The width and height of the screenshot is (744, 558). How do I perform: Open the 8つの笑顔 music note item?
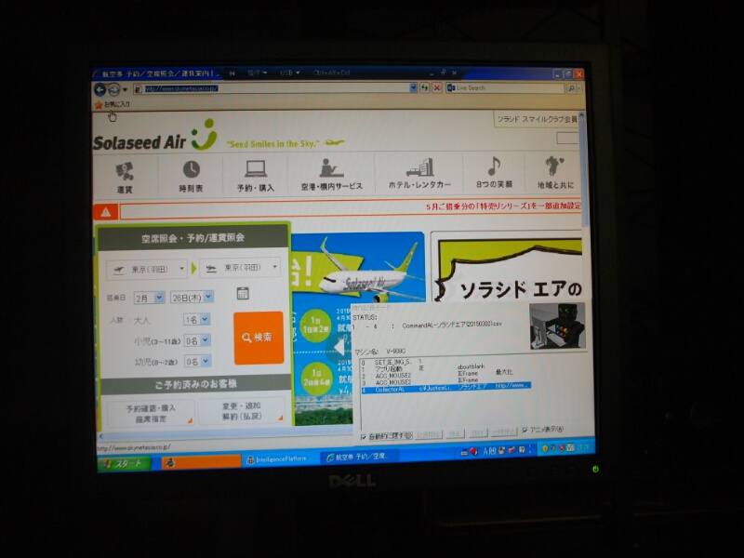[494, 173]
